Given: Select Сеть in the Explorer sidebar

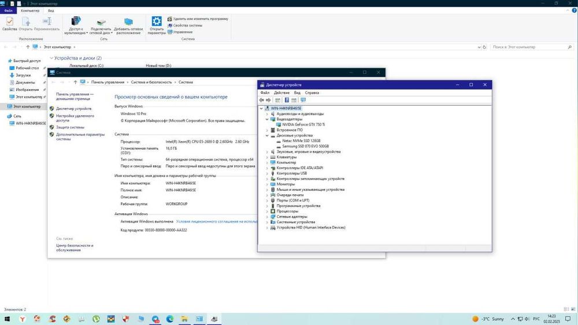Looking at the screenshot, I should point(17,116).
